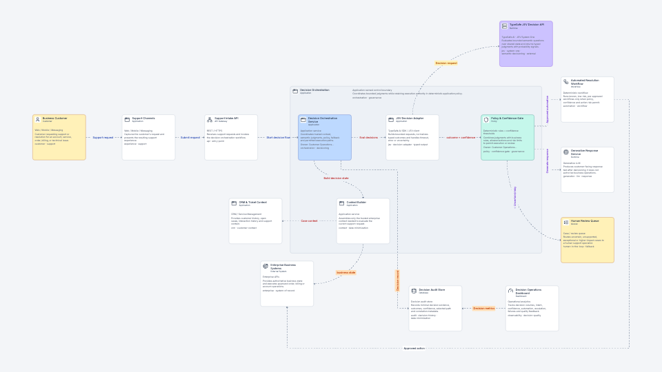Click the Policy & Confidence Gate shield icon
Image resolution: width=662 pixels, height=372 pixels.
click(x=486, y=120)
